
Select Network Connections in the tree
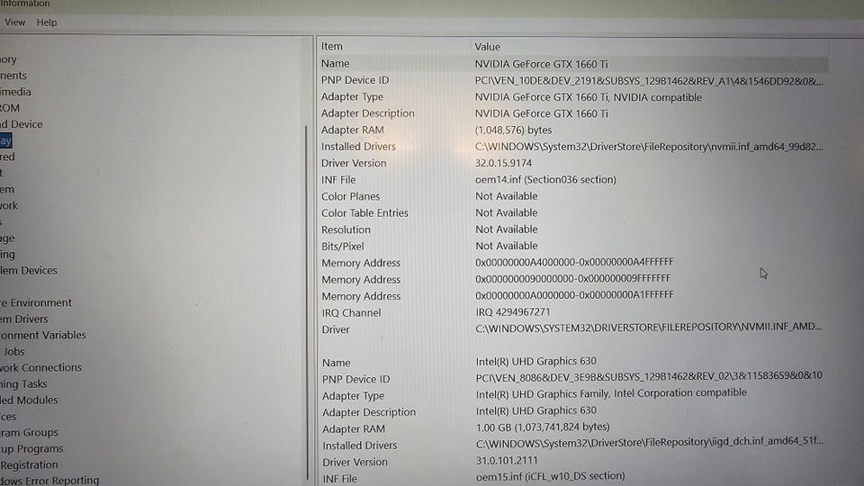[x=40, y=367]
